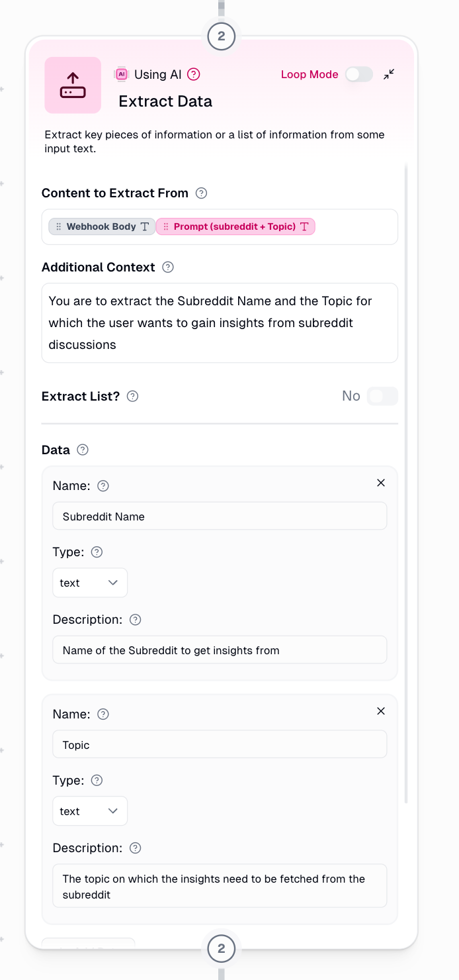459x980 pixels.
Task: Collapse the Extract Data node panel
Action: pyautogui.click(x=389, y=74)
